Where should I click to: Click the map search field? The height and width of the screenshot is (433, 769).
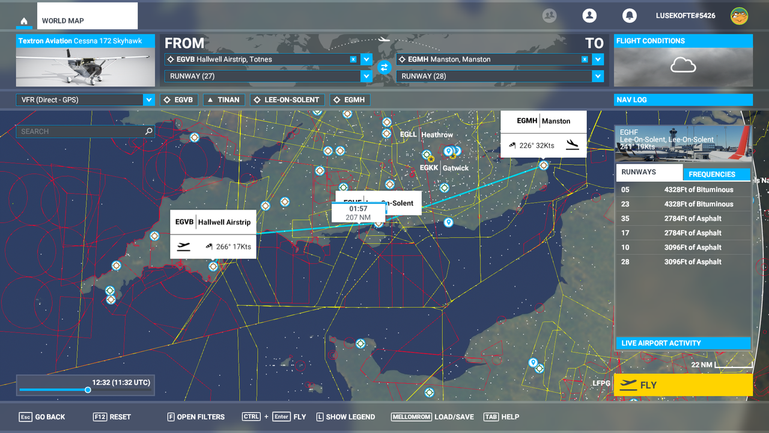(85, 131)
